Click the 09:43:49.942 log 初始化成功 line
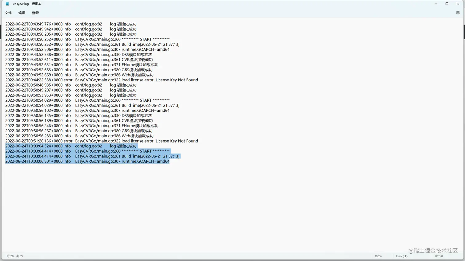 click(71, 29)
